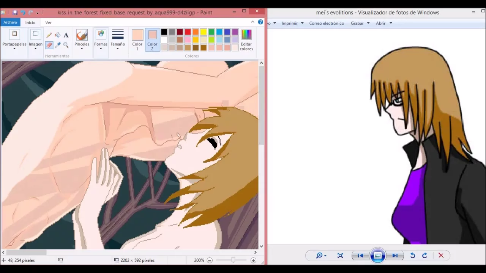Click the actual size icon in the photo viewer

340,256
